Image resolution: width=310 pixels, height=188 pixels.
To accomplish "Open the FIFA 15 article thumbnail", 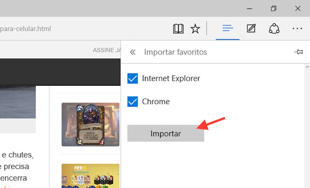I will [90, 175].
